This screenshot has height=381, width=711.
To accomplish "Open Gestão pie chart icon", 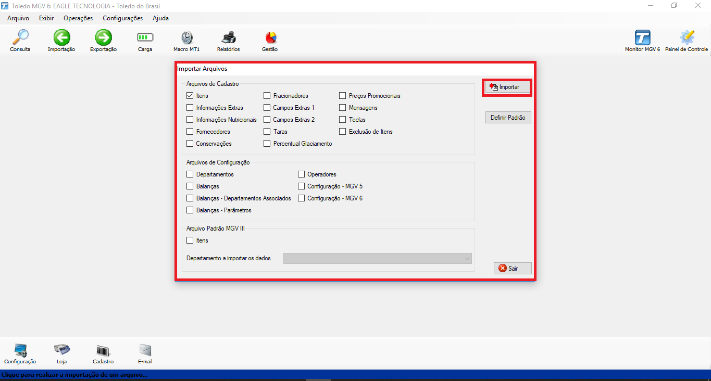I will click(x=270, y=37).
